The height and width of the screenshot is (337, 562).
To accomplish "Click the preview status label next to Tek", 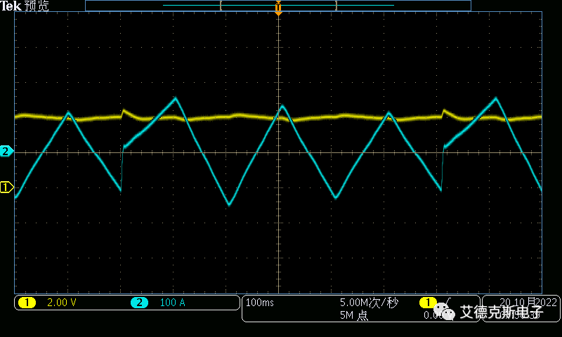I will click(37, 6).
